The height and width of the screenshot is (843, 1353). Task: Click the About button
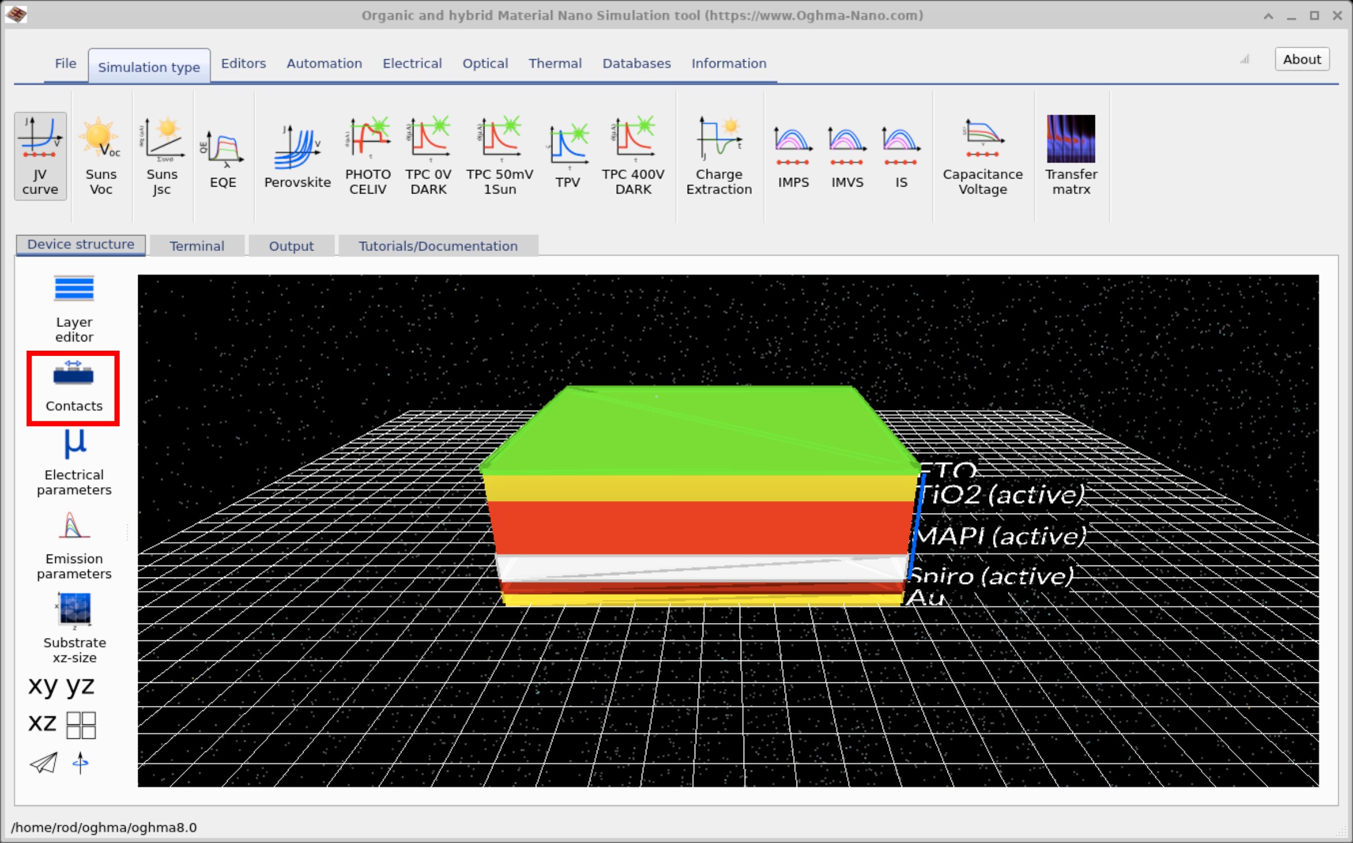point(1301,59)
